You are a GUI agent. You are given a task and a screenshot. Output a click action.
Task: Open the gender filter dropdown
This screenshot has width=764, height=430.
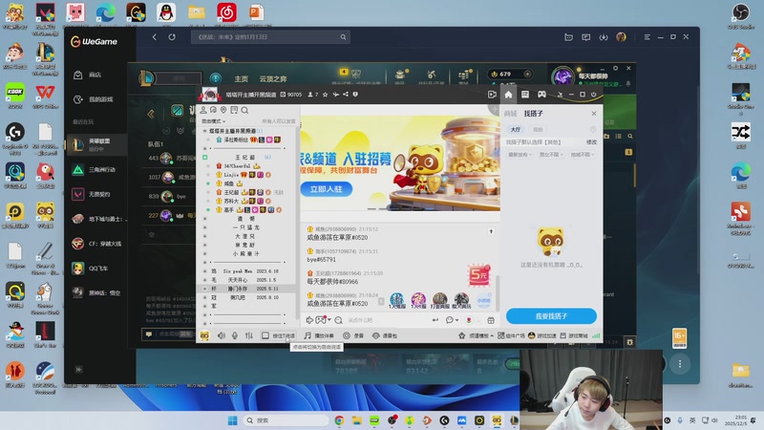tap(551, 155)
